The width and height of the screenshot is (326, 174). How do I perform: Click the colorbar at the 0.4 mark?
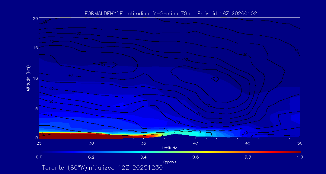144,152
